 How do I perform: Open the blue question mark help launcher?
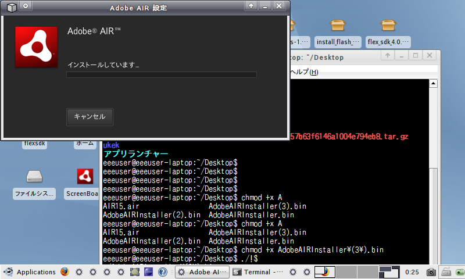[x=163, y=272]
